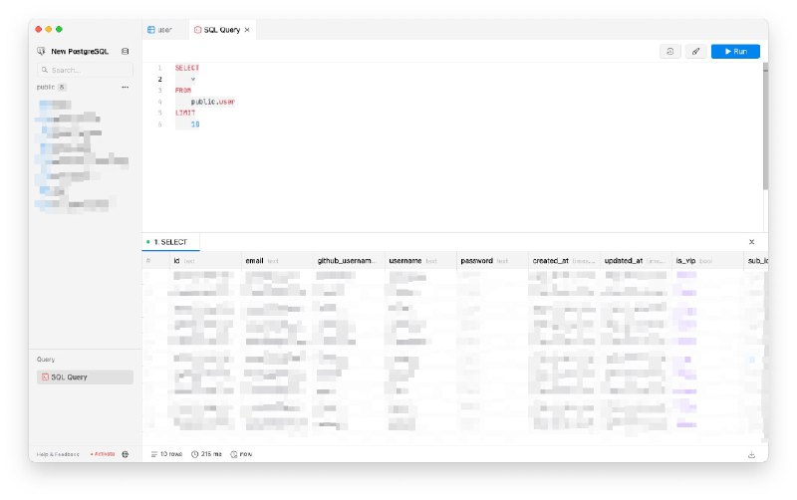This screenshot has height=500, width=797.
Task: Click the green macOS window zoom button
Action: [59, 29]
